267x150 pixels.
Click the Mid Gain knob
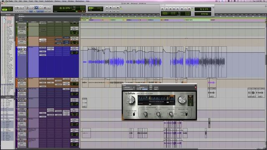pos(158,114)
